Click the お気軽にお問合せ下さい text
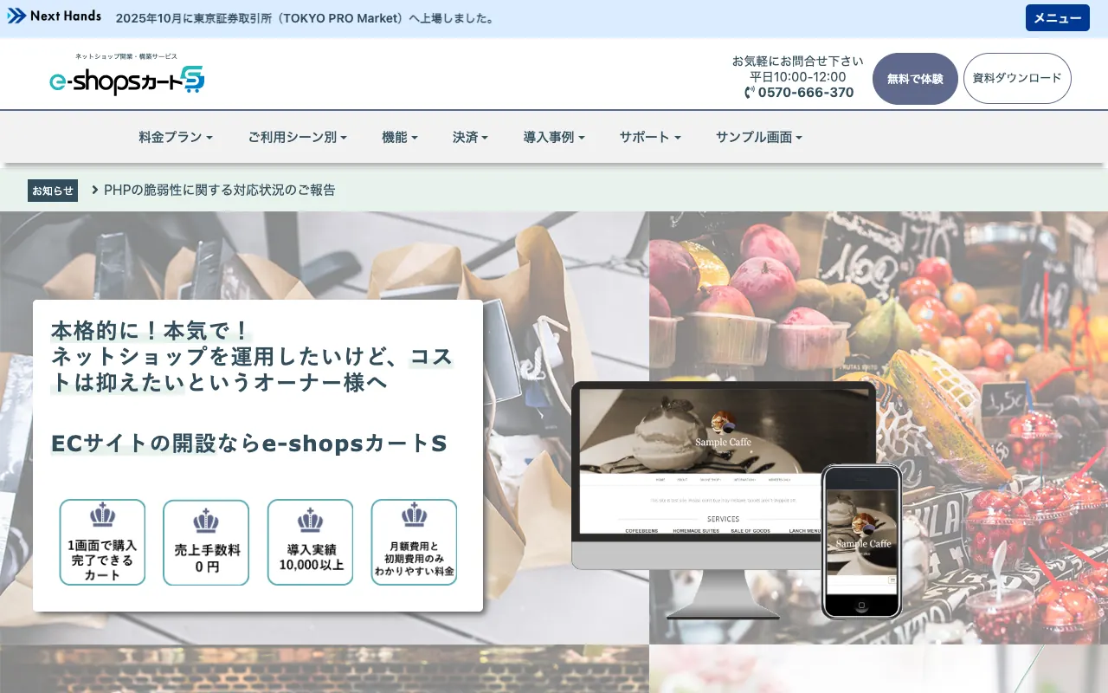This screenshot has height=693, width=1108. 798,62
